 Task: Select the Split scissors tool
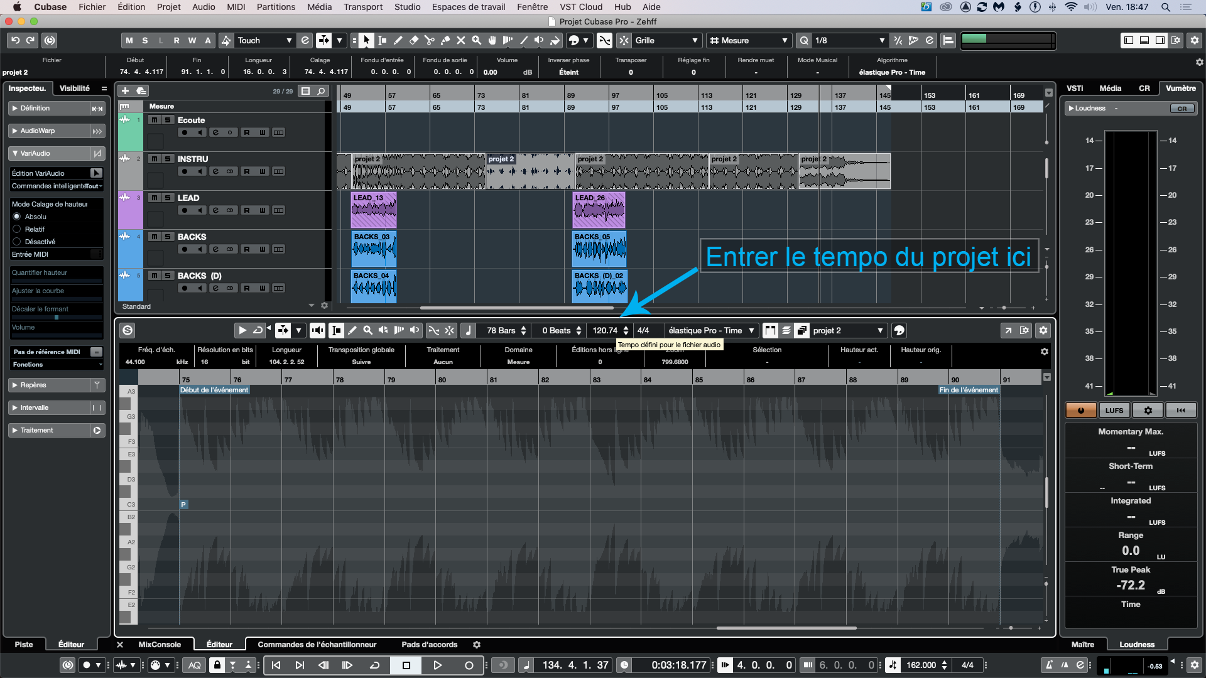430,40
